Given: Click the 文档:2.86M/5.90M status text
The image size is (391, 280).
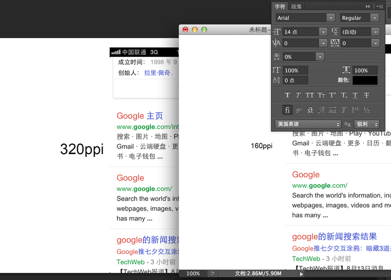Looking at the screenshot, I should coord(258,273).
